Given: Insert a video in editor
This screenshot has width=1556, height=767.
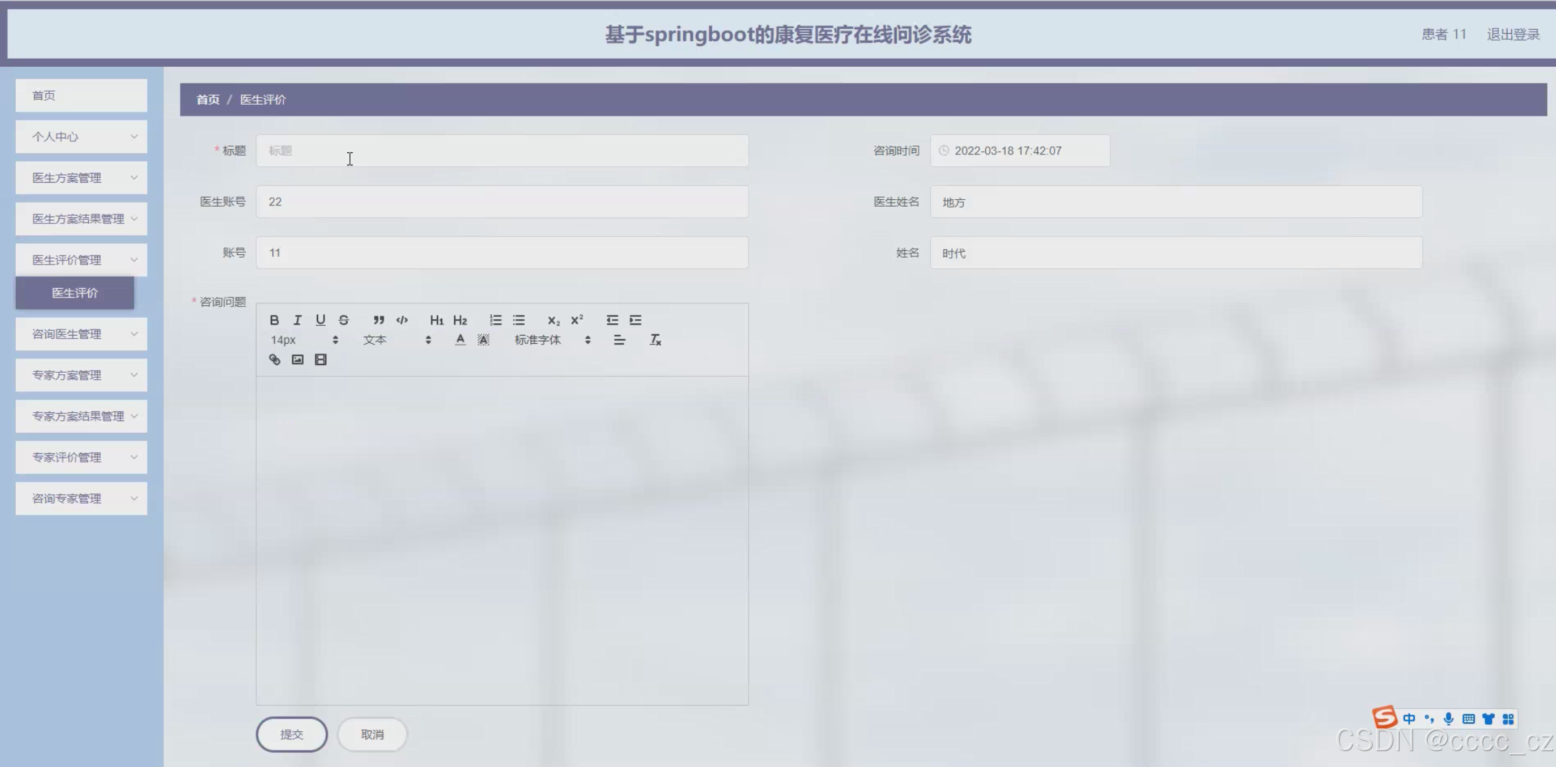Looking at the screenshot, I should coord(320,360).
